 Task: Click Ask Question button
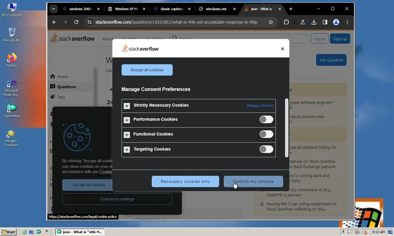(331, 60)
